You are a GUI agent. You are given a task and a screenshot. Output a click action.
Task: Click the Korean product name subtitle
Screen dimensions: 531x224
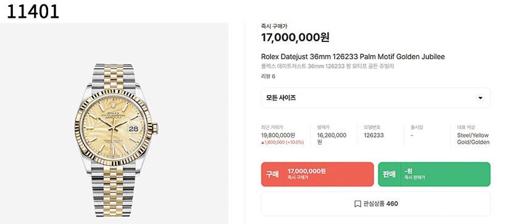[x=327, y=66]
